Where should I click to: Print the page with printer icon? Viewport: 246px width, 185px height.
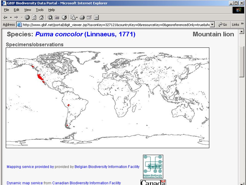(82, 17)
